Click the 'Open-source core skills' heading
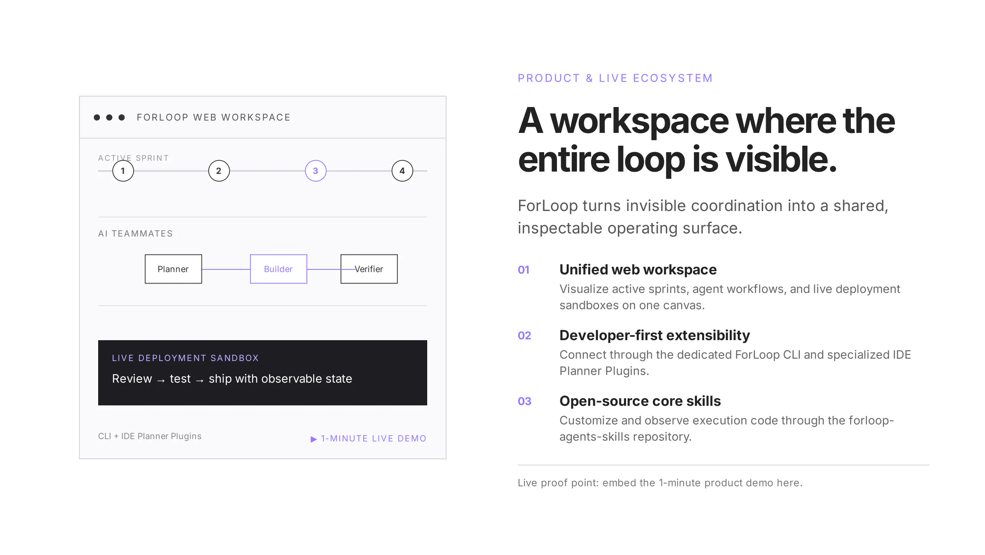The image size is (985, 555). point(640,401)
